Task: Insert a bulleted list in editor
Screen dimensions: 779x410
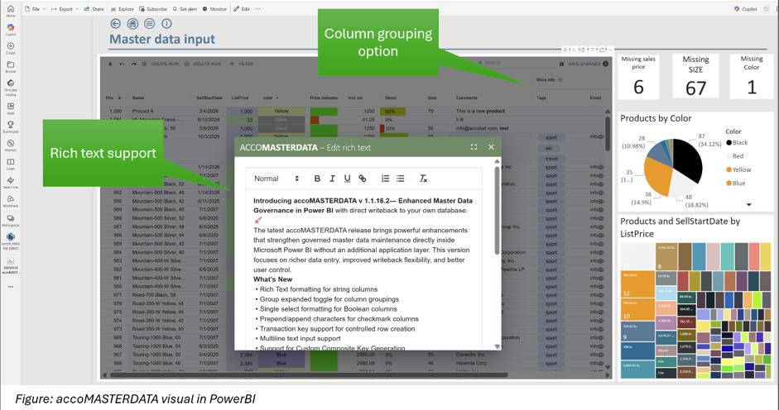Action: tap(401, 179)
